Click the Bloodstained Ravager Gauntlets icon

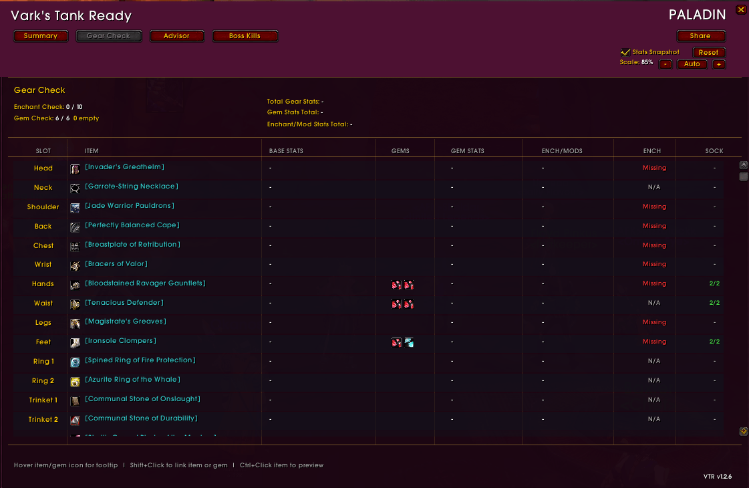click(75, 285)
